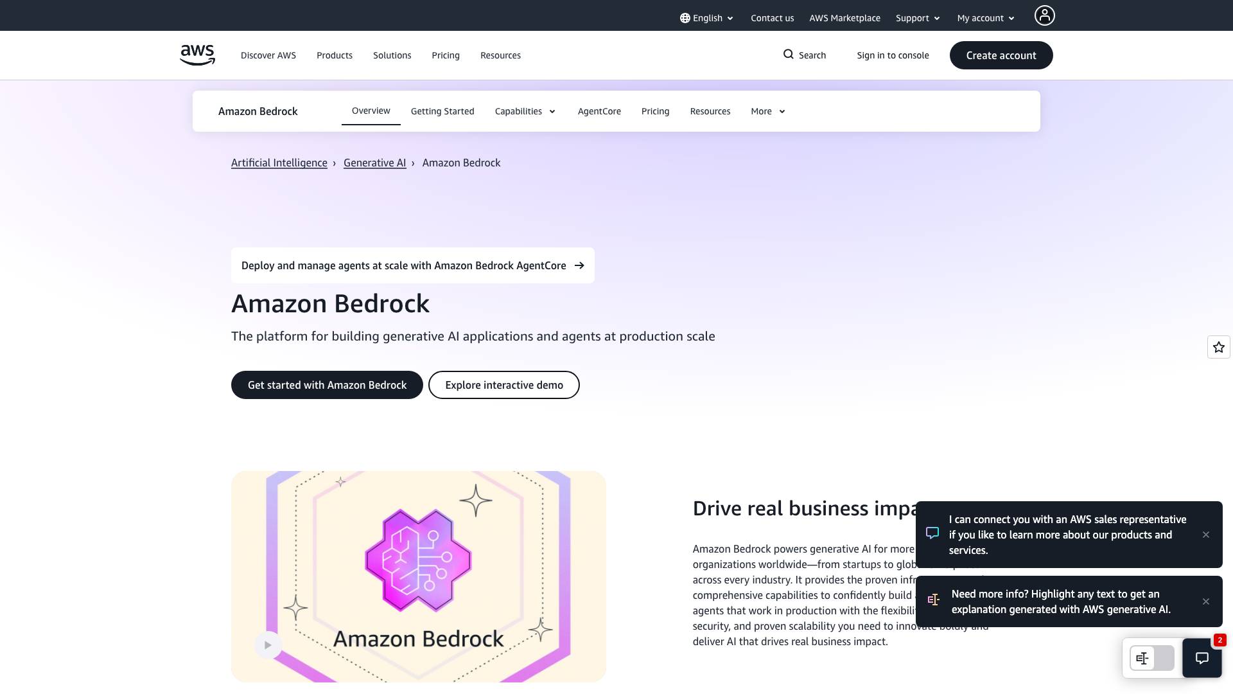The width and height of the screenshot is (1233, 694).
Task: Click the globe language icon
Action: 685,18
